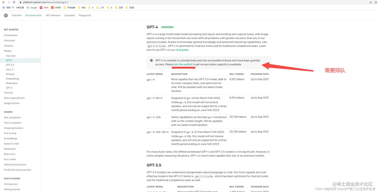This screenshot has height=192, width=378.
Task: Open Chat completion guide
Action: 13,123
